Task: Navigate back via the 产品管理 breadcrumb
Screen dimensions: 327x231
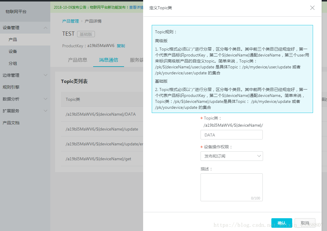Action: coord(71,21)
